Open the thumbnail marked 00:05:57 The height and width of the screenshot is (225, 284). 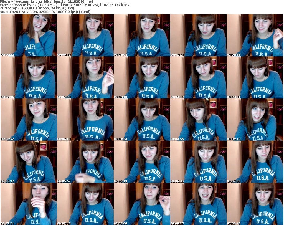[x=85, y=162]
